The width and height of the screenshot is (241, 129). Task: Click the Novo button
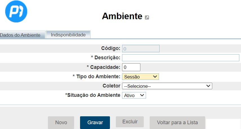(61, 123)
